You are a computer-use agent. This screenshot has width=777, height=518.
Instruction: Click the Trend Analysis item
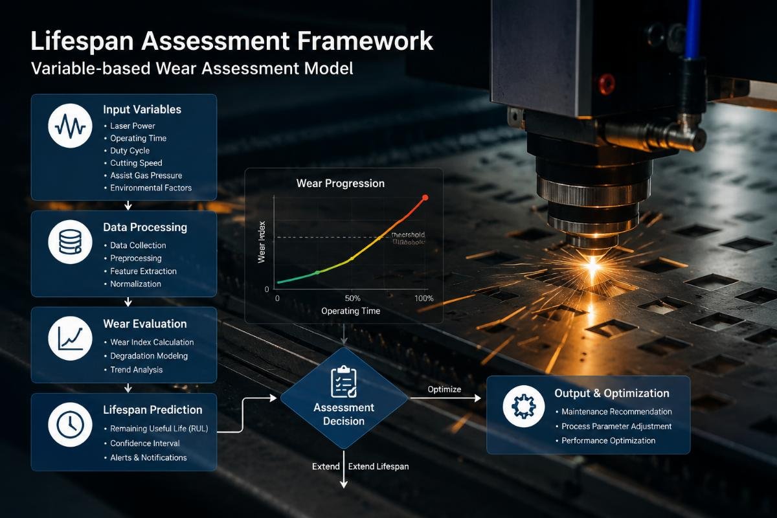136,370
